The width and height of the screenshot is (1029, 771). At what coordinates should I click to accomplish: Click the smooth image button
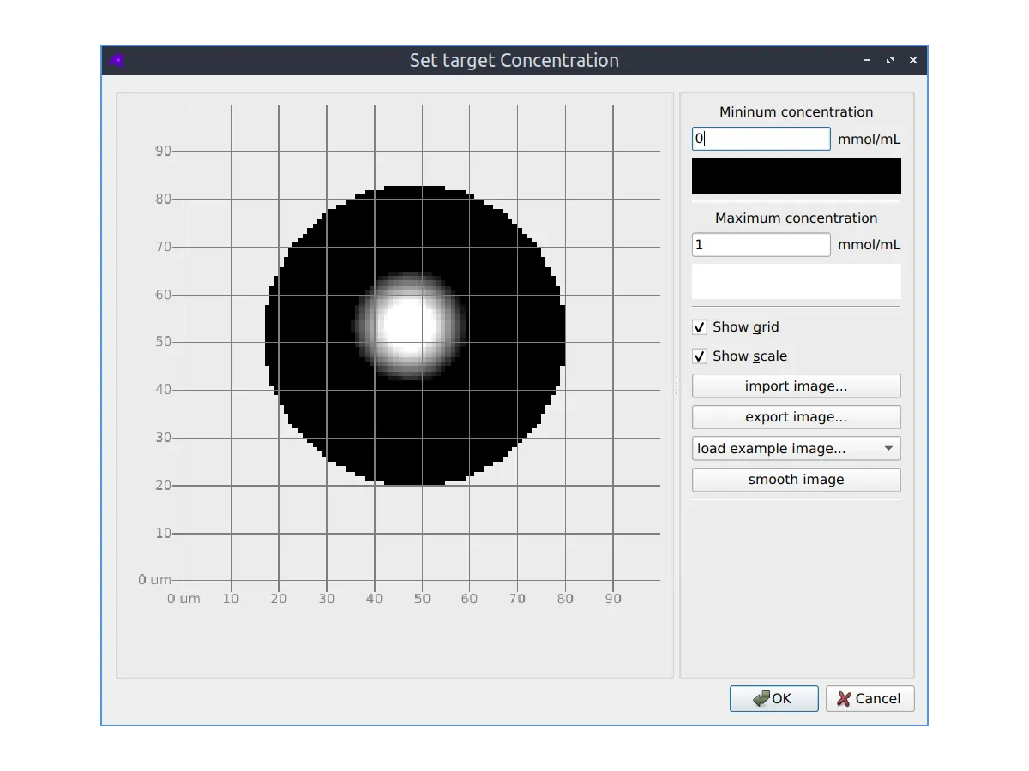(797, 480)
